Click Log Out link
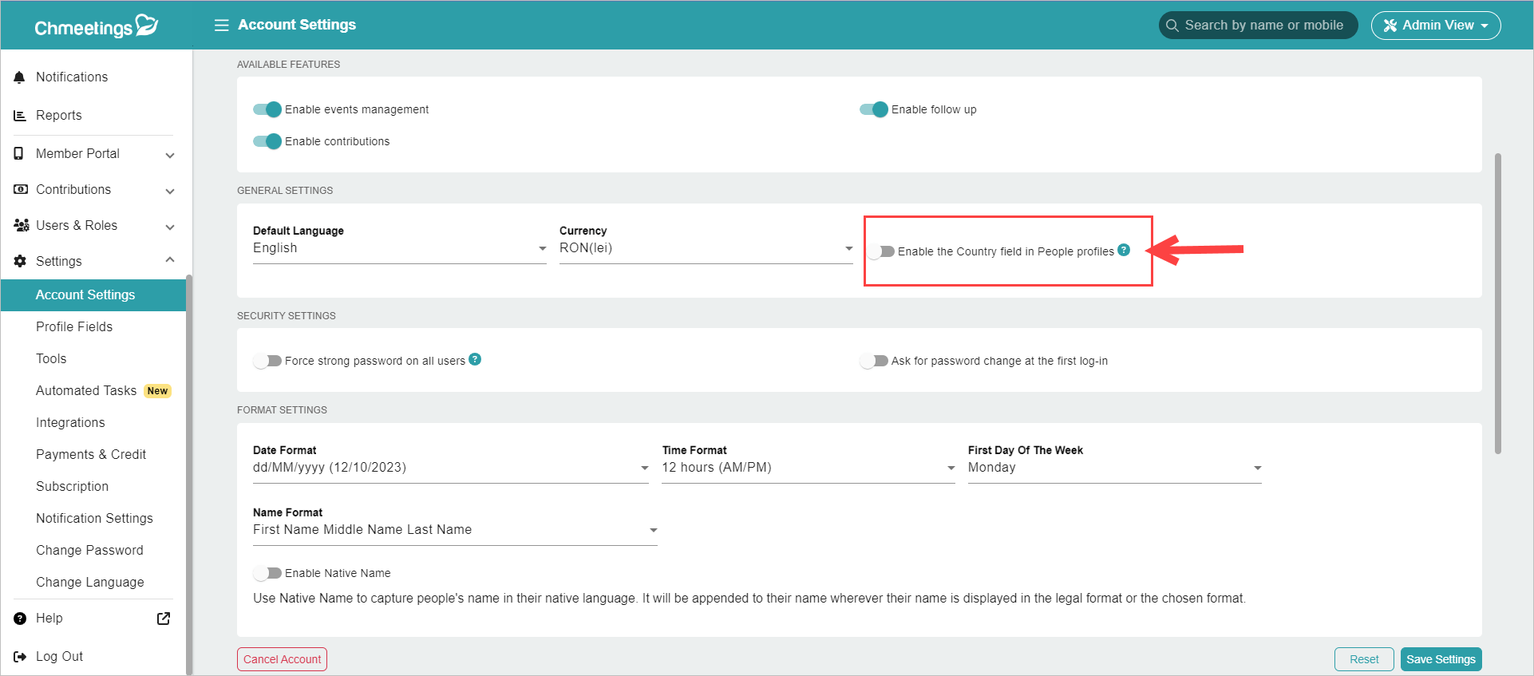Image resolution: width=1534 pixels, height=676 pixels. point(59,656)
